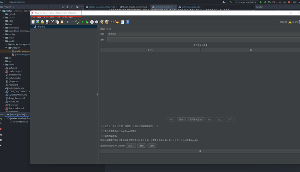Open Search with the binoculars icon

[112, 22]
